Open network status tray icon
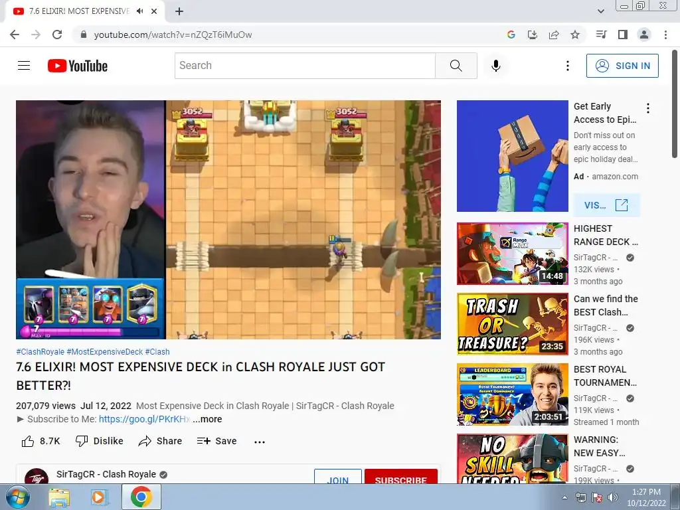The image size is (680, 510). tap(581, 498)
